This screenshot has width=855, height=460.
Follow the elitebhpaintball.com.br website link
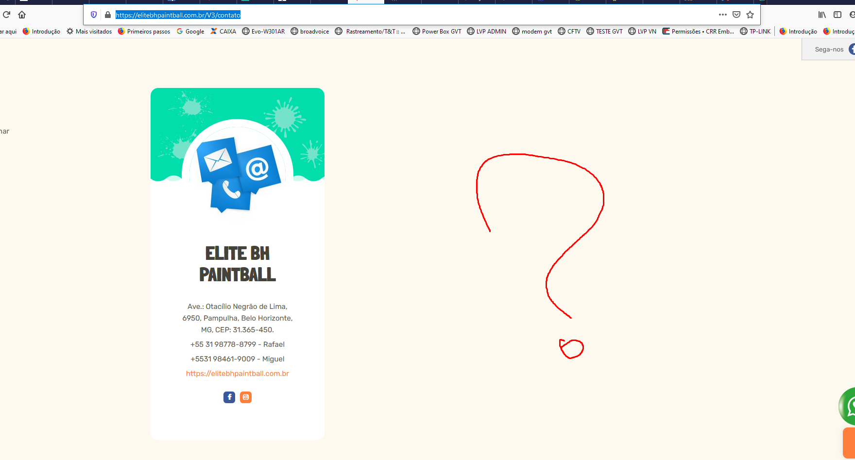click(238, 374)
